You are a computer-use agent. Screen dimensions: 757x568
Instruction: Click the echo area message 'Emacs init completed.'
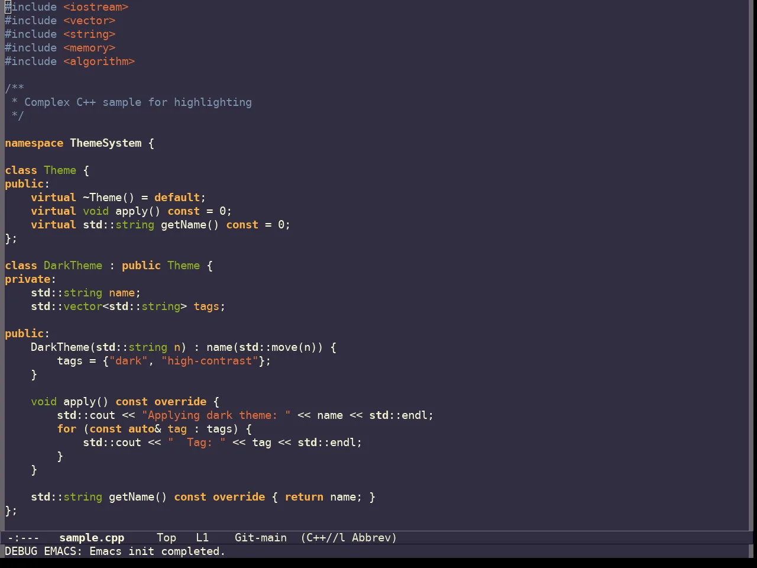pyautogui.click(x=157, y=551)
